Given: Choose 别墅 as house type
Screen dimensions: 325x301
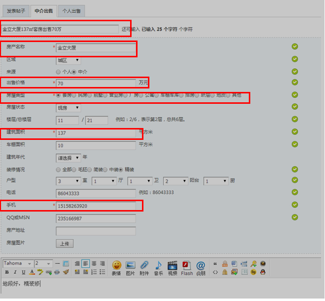Looking at the screenshot, I should point(90,95).
